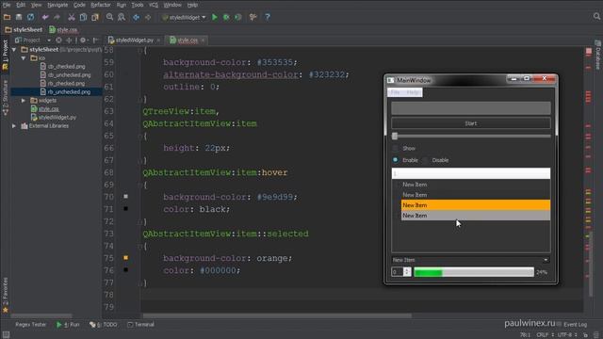The height and width of the screenshot is (339, 603).
Task: Open the New Item combo box in MainWindow
Action: (470, 260)
